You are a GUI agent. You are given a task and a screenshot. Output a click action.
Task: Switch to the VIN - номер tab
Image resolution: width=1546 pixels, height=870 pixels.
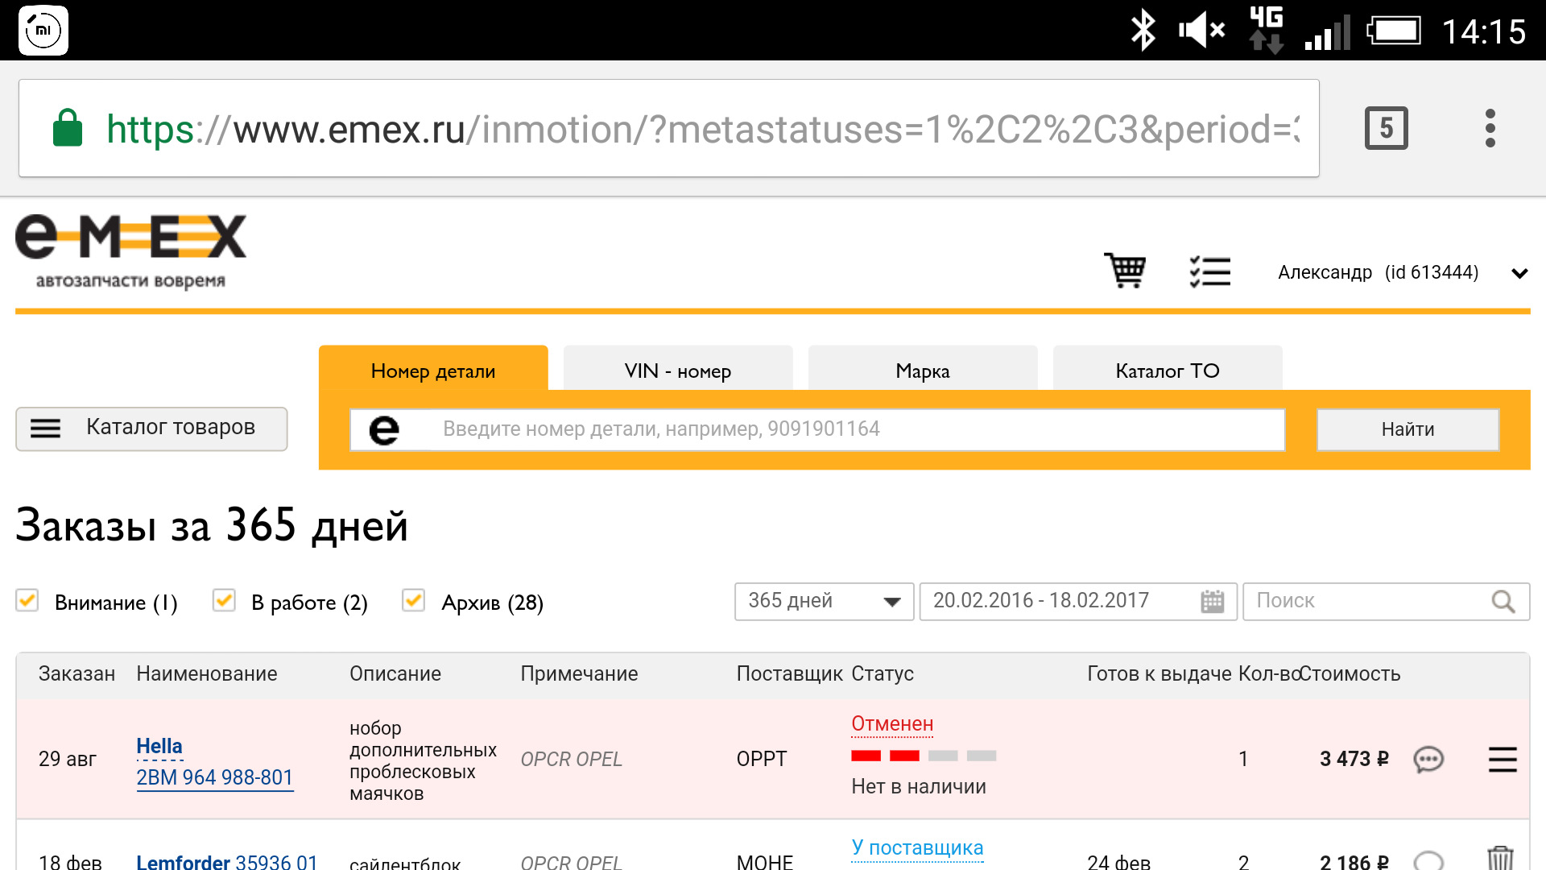(x=678, y=371)
